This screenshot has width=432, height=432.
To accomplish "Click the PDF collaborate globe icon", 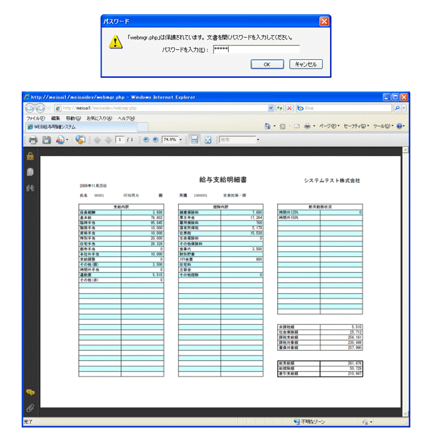I will [x=80, y=139].
